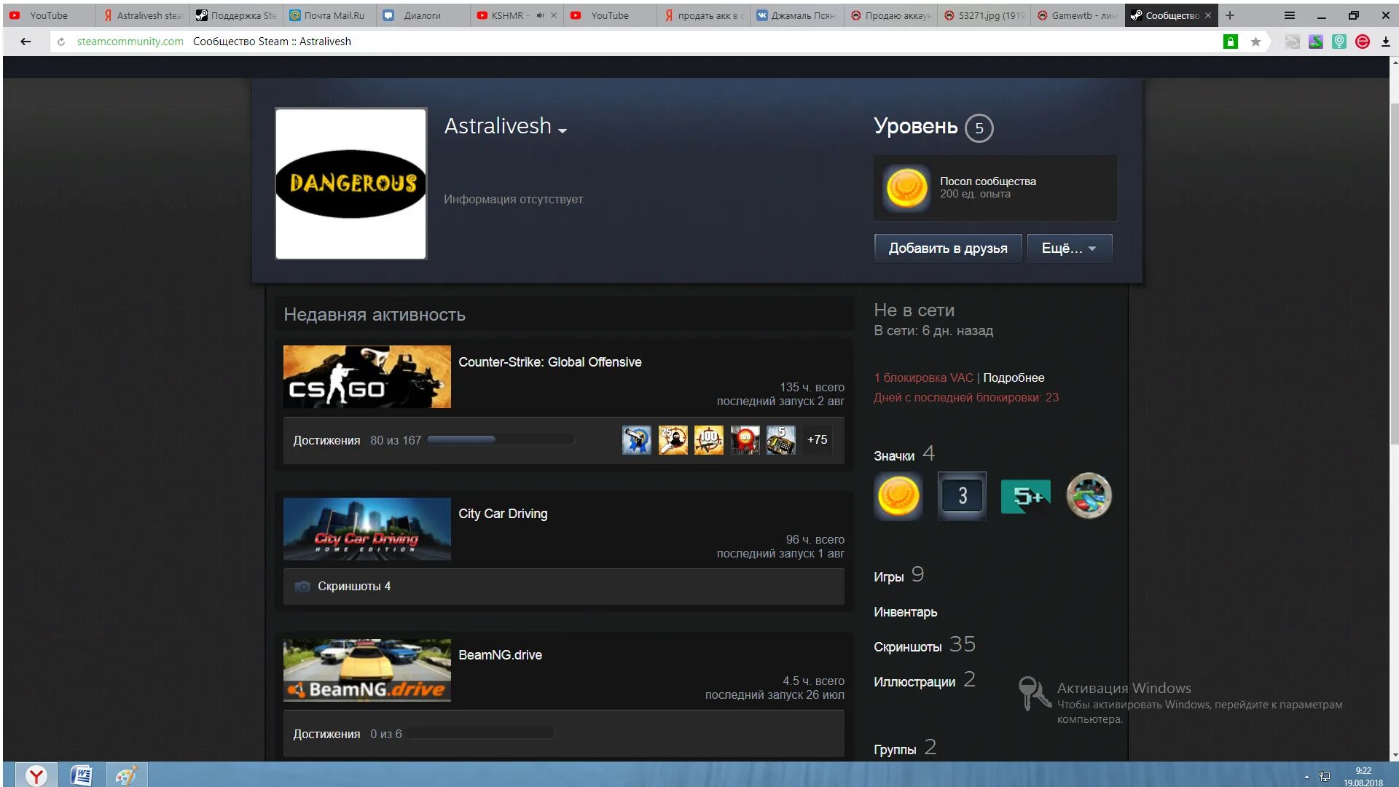Click the teal webcam extension icon
1399x787 pixels.
(1339, 42)
